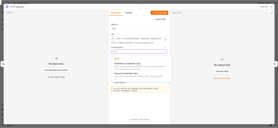Open Authentication field three-dot options menu

[x=165, y=47]
